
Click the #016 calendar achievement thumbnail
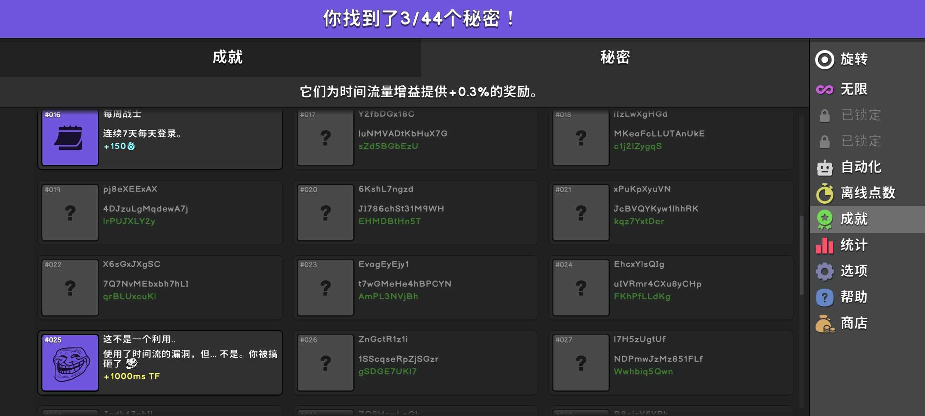click(x=70, y=138)
